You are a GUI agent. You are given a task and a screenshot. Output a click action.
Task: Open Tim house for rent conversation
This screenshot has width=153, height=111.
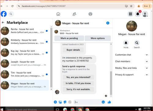point(24,74)
